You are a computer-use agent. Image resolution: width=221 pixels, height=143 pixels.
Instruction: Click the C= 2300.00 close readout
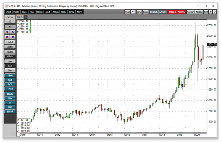[x=23, y=131]
